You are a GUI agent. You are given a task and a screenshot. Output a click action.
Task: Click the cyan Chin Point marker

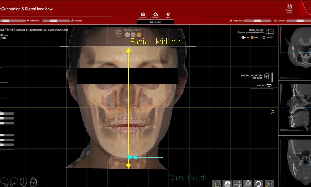point(129,157)
